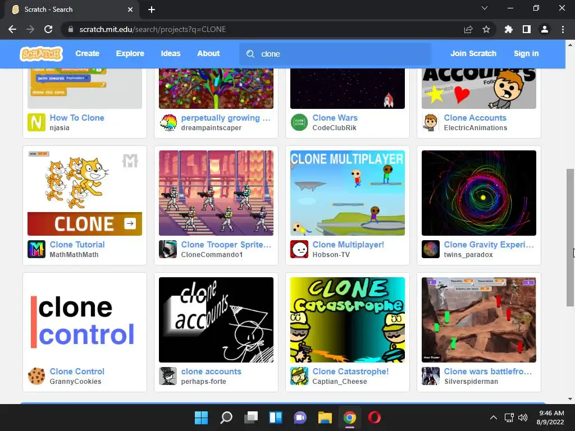Close the Scratch - Search tab
Image resolution: width=575 pixels, height=431 pixels.
130,10
